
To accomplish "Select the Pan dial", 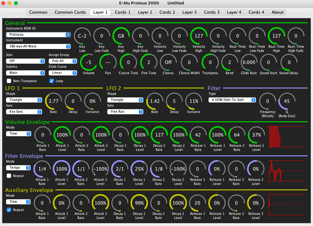I will tap(108, 62).
